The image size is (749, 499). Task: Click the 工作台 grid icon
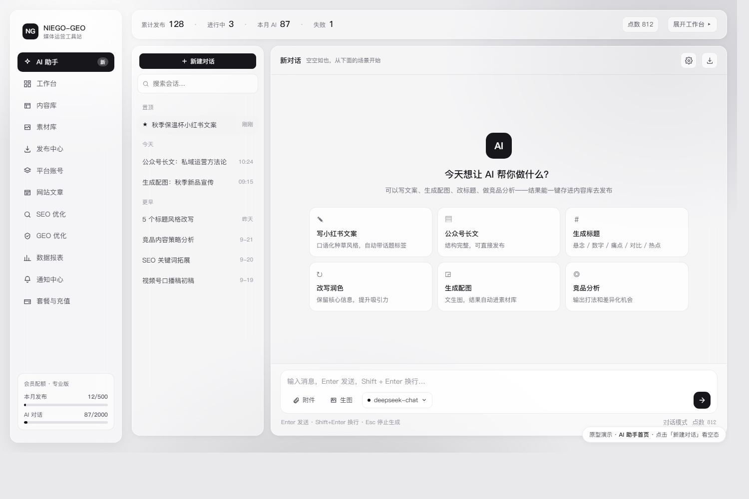click(x=27, y=84)
